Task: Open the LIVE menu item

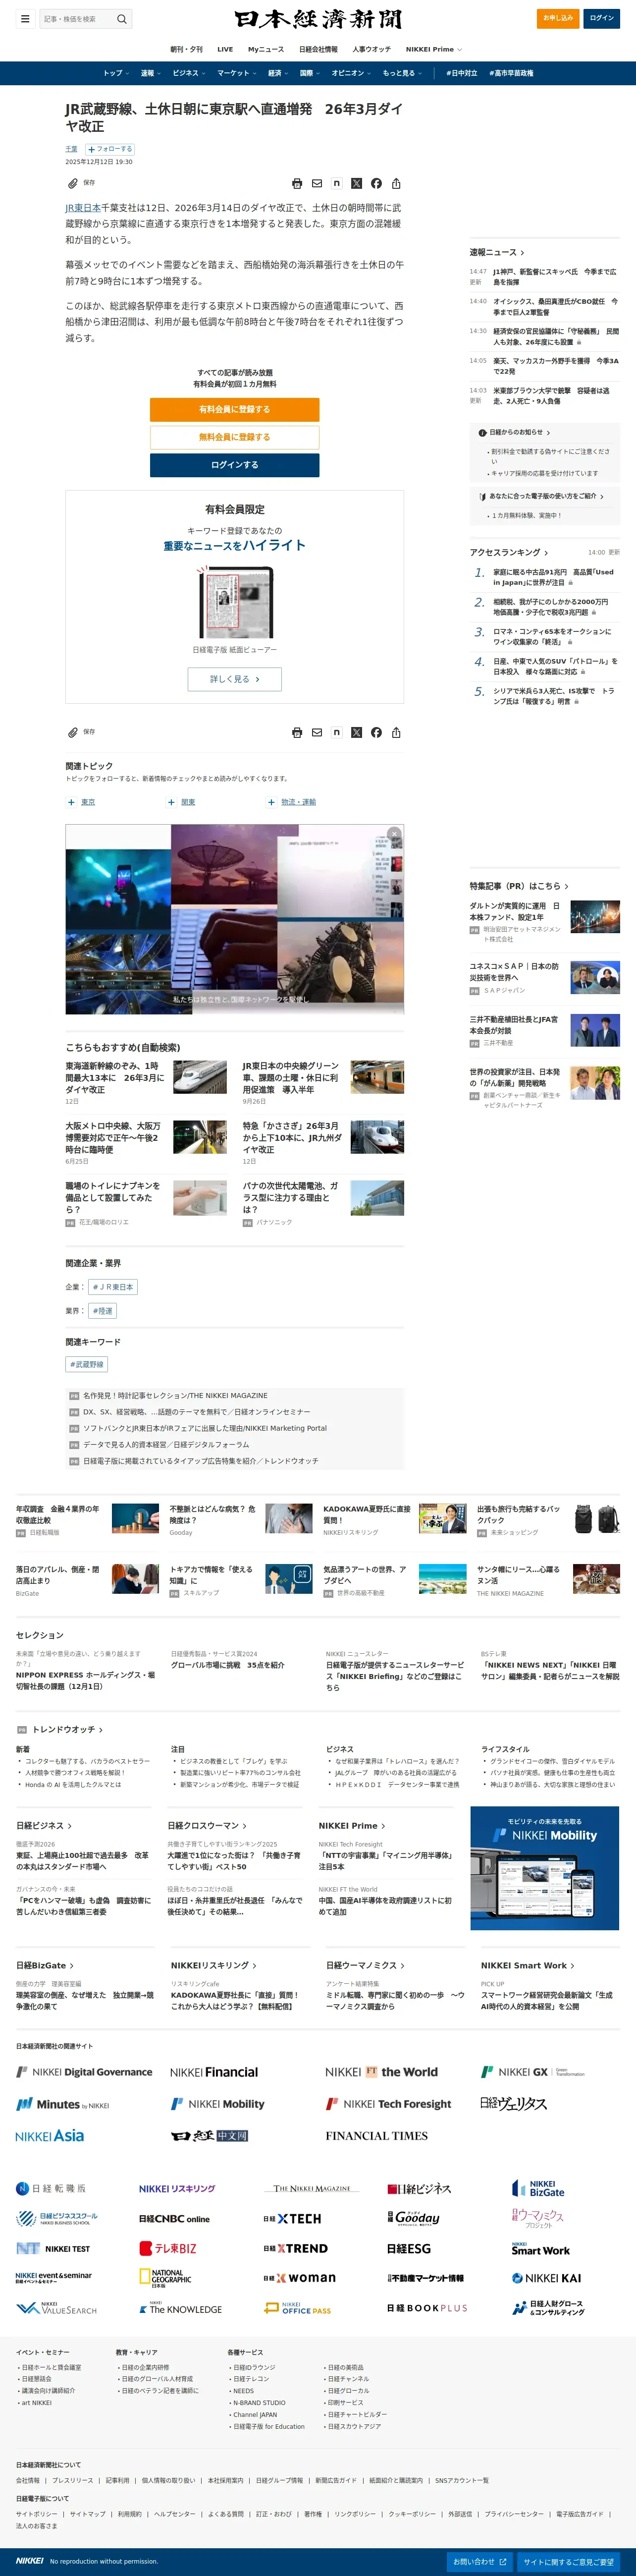Action: (225, 49)
